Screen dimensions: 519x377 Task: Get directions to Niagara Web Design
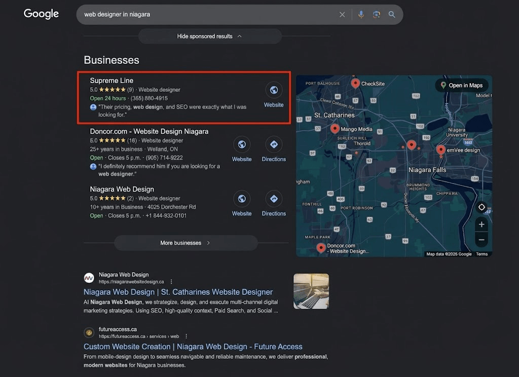(274, 199)
